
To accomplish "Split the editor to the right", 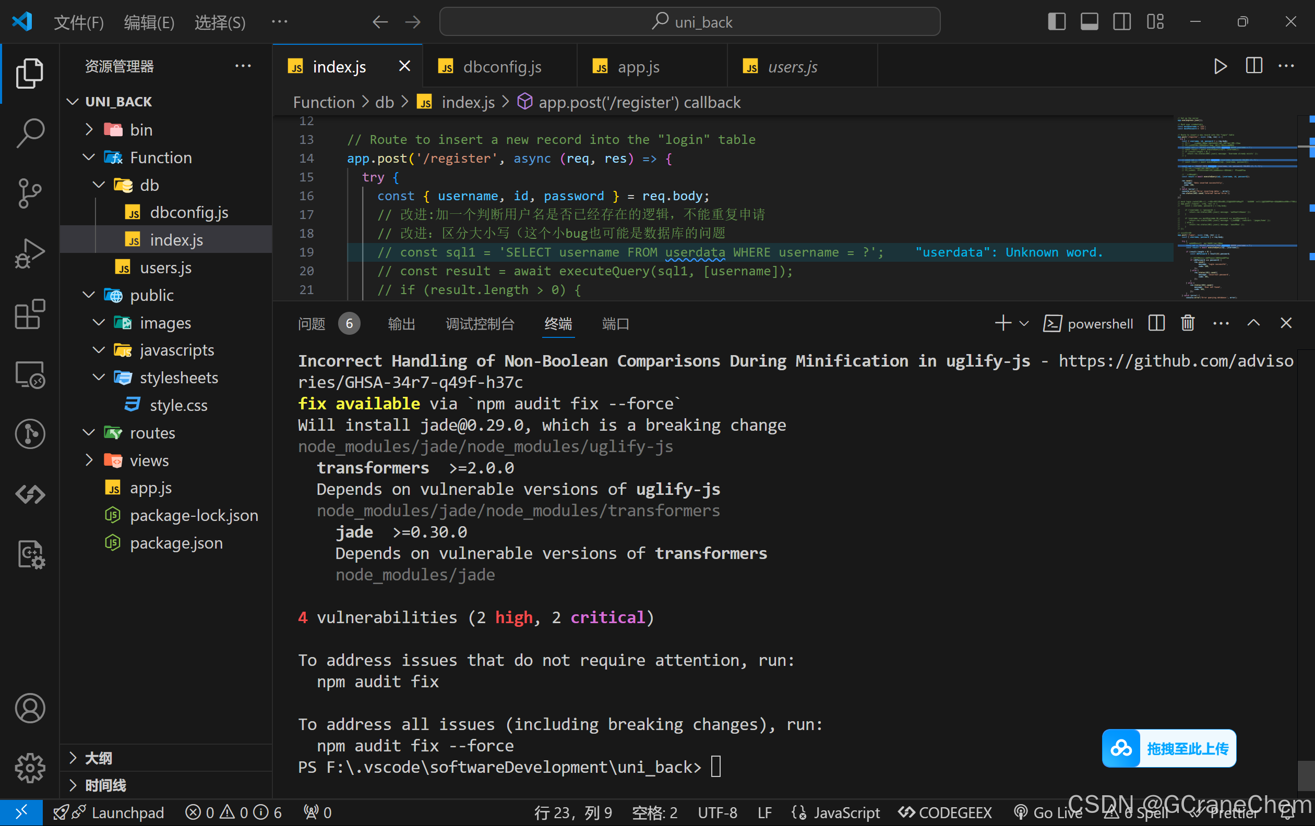I will [x=1254, y=67].
